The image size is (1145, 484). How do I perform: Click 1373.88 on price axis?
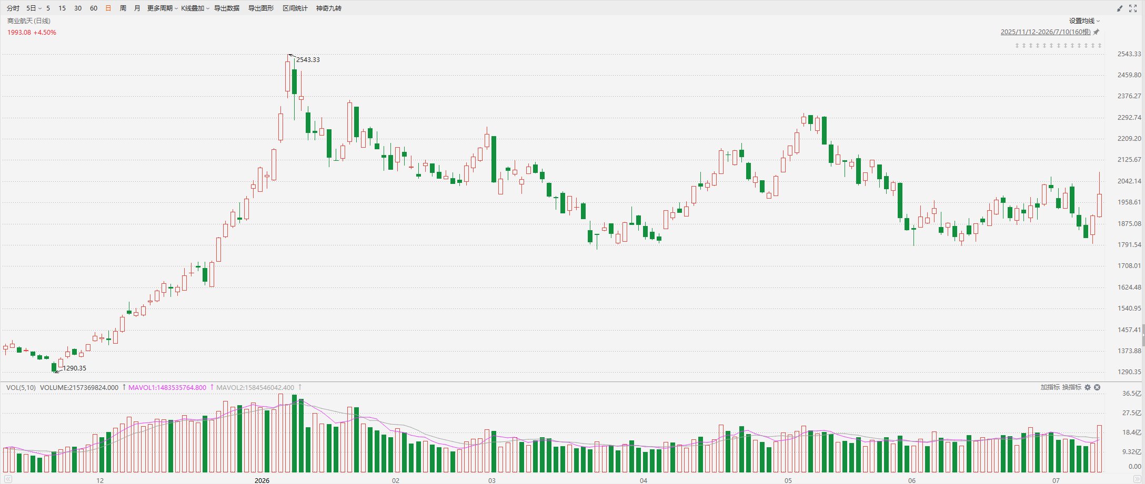click(x=1129, y=351)
